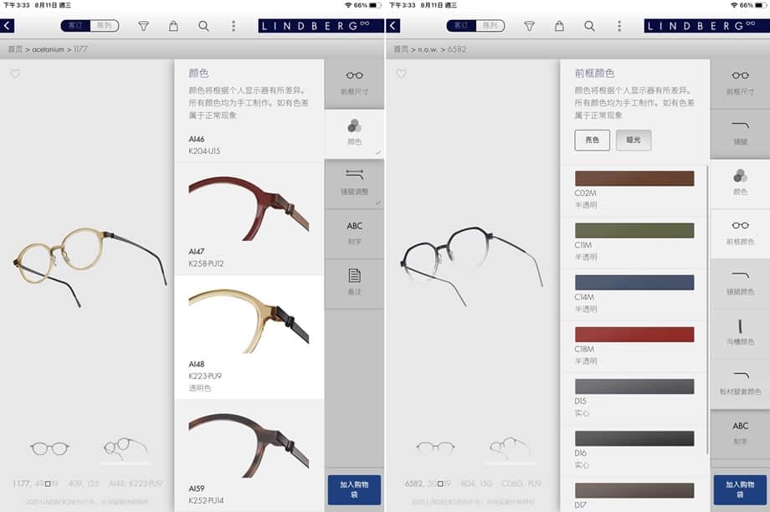Screen dimensions: 770x512
Task: Open 颜色 tab on the 6582 screen
Action: pyautogui.click(x=740, y=183)
